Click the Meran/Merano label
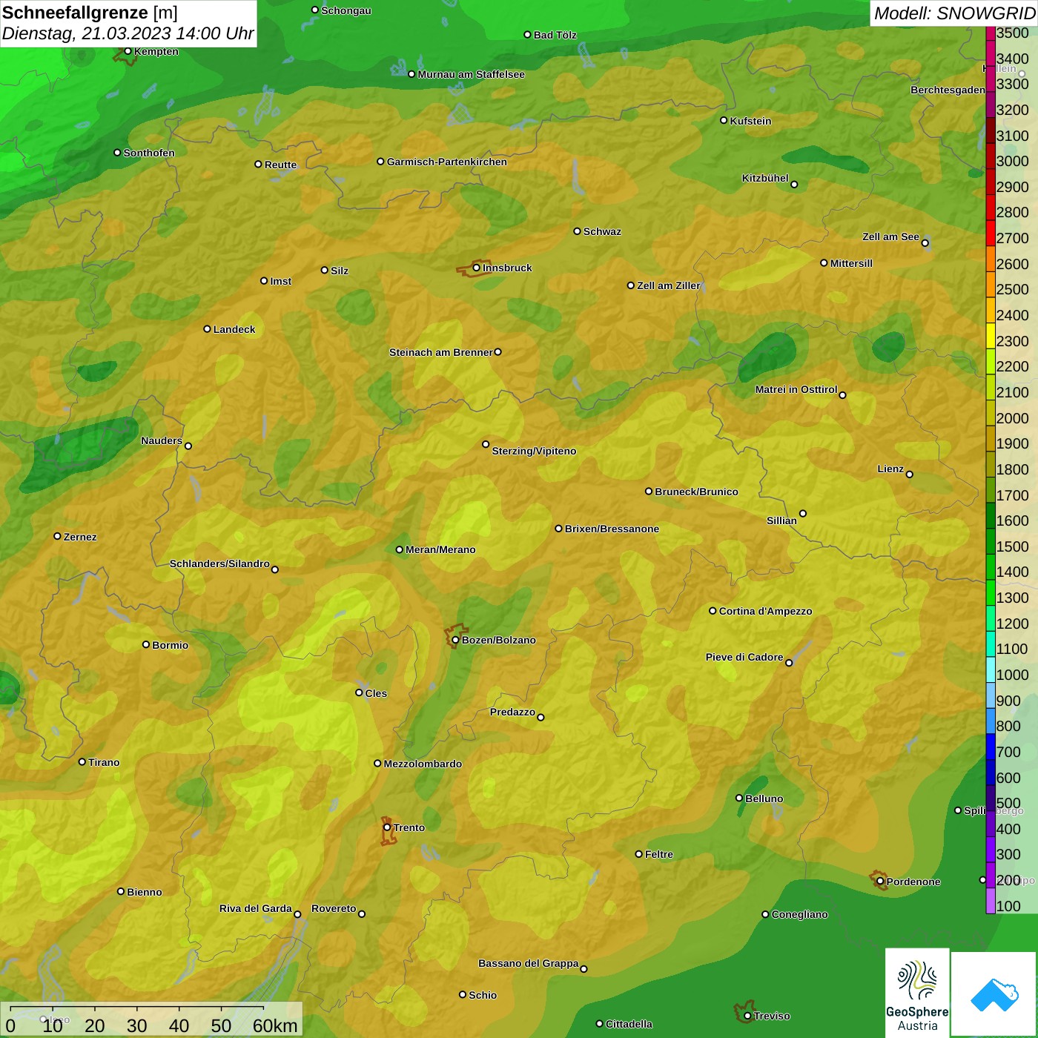 pos(440,549)
